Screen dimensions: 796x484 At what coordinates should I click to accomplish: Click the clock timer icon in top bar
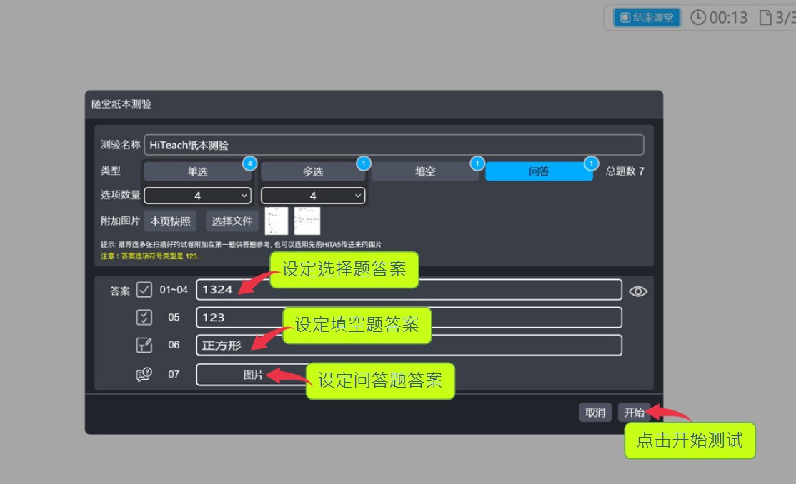point(698,18)
